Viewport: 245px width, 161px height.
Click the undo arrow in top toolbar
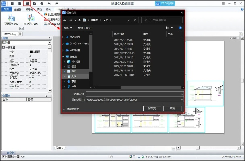[x=49, y=3]
